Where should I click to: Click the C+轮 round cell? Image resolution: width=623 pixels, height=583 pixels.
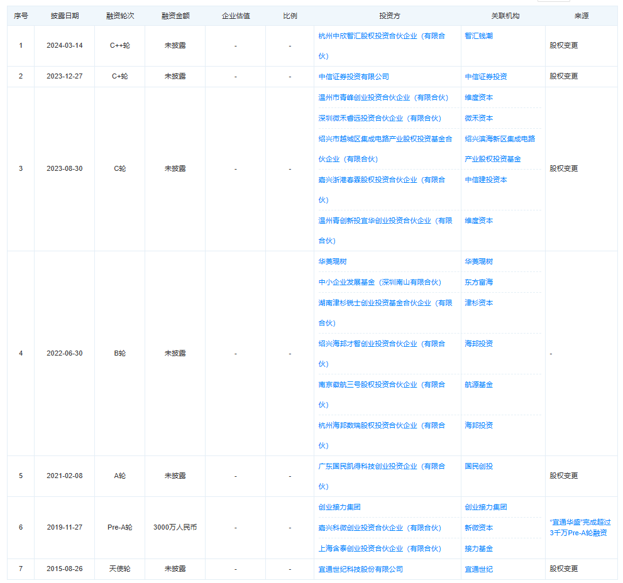coord(119,76)
